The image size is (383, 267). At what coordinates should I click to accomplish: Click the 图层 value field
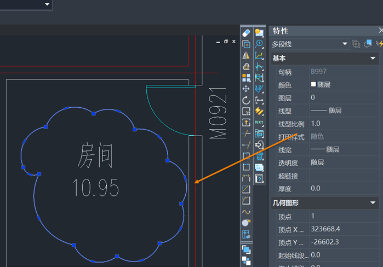tap(344, 97)
